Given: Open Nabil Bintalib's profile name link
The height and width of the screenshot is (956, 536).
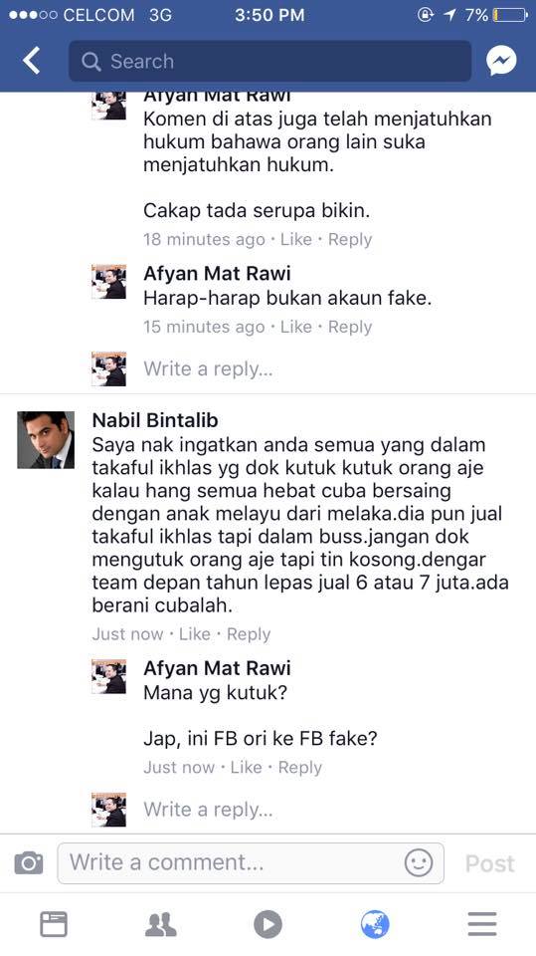Looking at the screenshot, I should tap(155, 420).
